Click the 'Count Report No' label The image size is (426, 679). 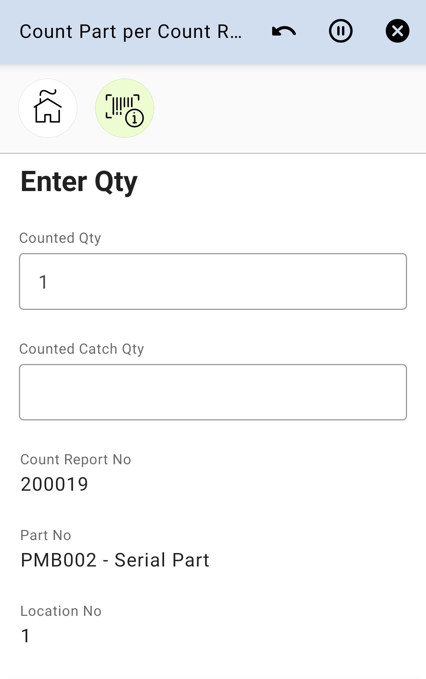pos(76,460)
